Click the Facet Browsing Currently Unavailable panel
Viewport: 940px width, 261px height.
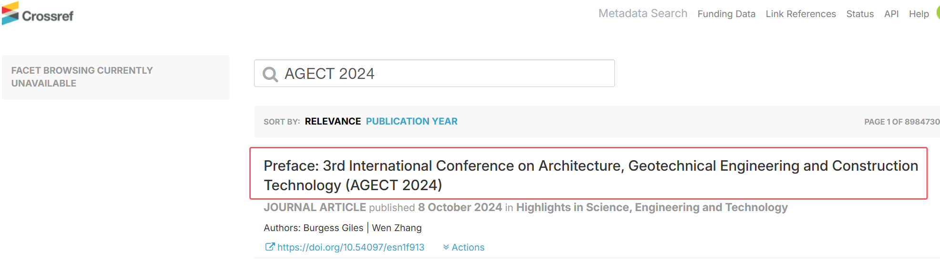115,77
